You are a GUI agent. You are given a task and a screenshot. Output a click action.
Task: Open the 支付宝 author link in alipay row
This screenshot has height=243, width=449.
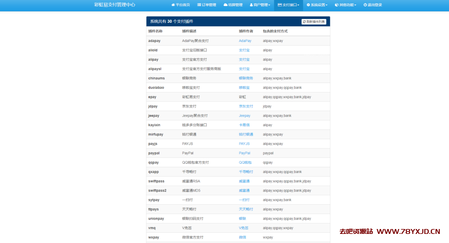(244, 60)
